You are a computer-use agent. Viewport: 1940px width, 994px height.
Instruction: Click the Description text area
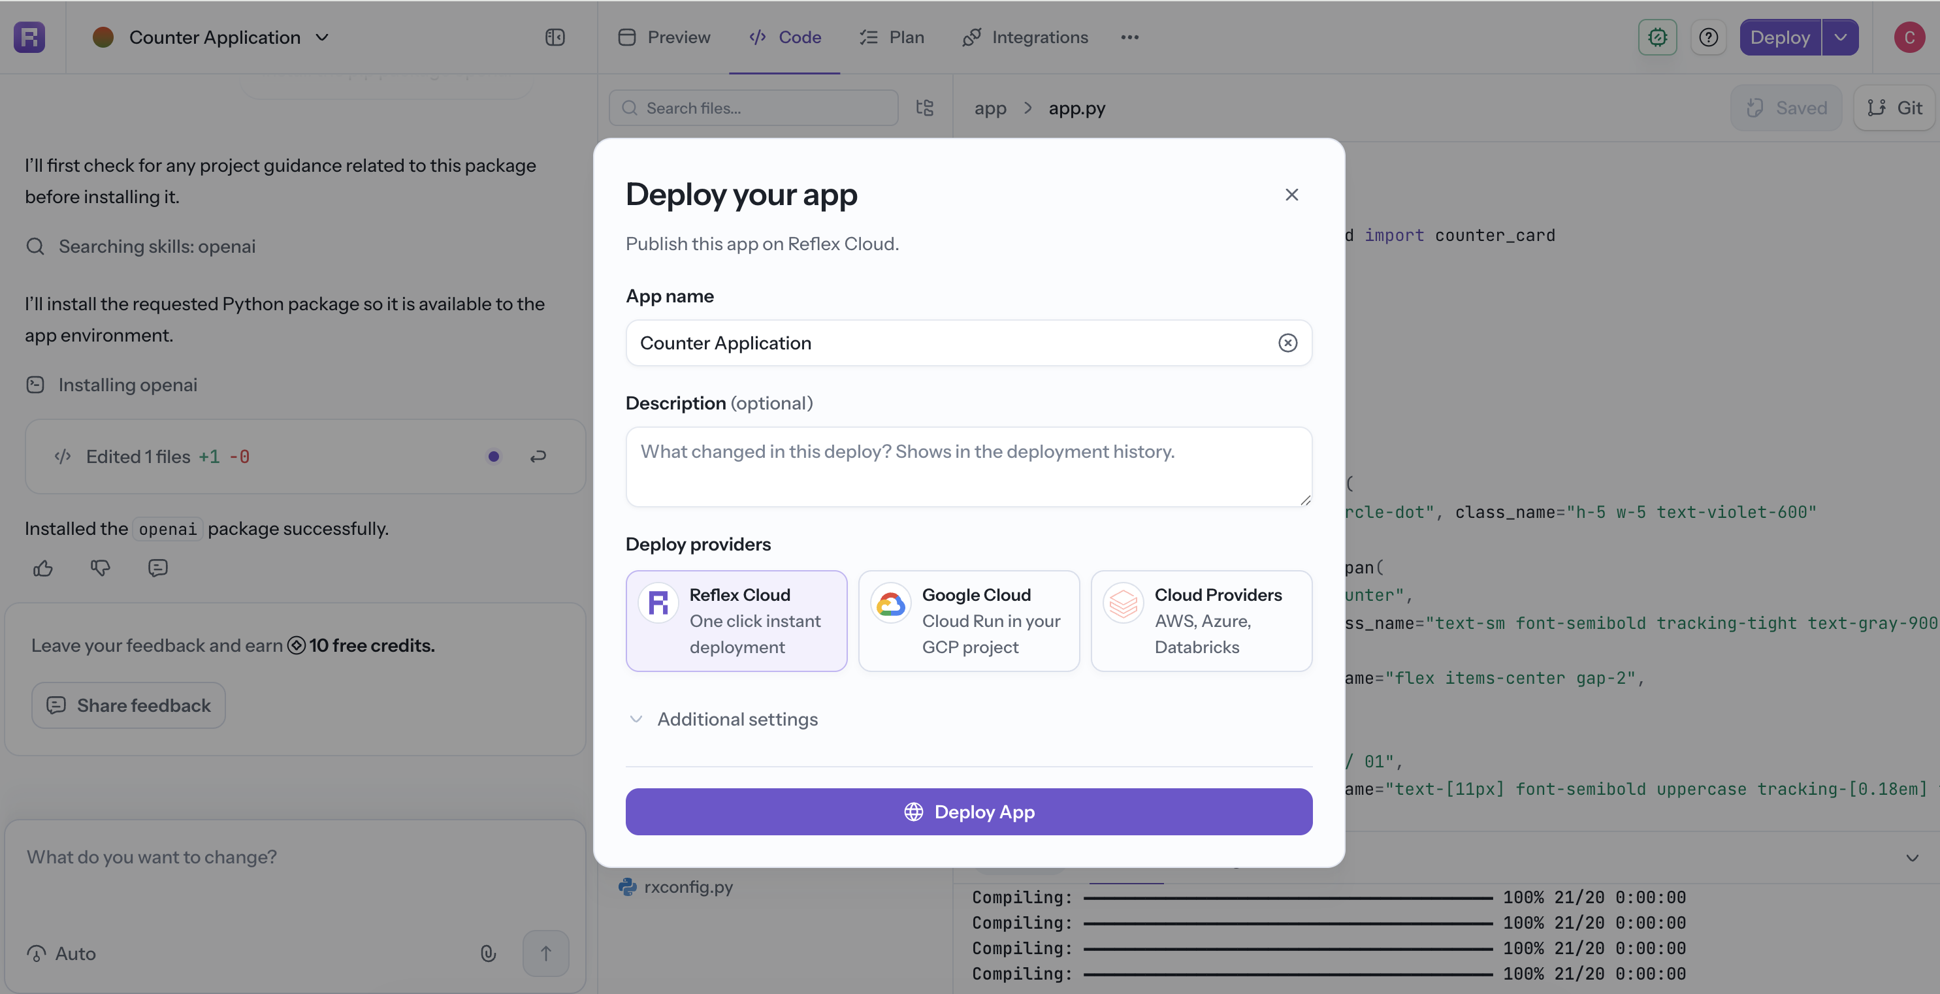[969, 466]
